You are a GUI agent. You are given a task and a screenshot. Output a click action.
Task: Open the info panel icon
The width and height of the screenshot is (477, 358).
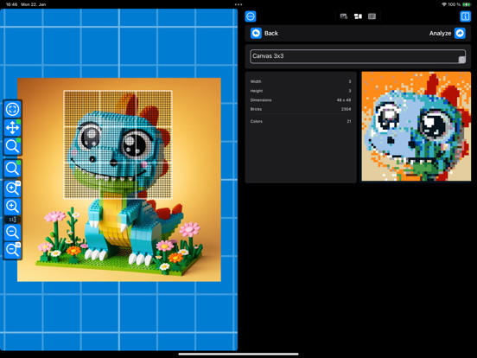pos(465,16)
